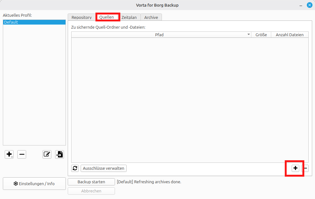315x199 pixels.
Task: Remove the selected source entry
Action: pyautogui.click(x=305, y=168)
